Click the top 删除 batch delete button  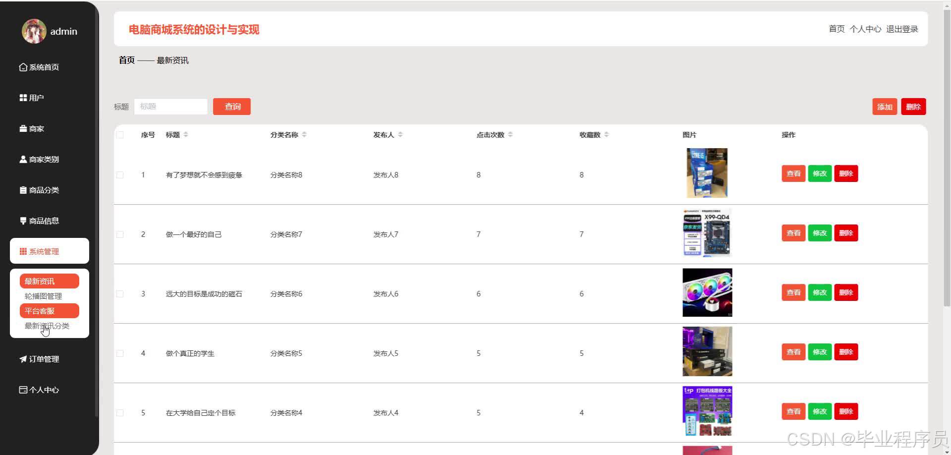(x=913, y=107)
